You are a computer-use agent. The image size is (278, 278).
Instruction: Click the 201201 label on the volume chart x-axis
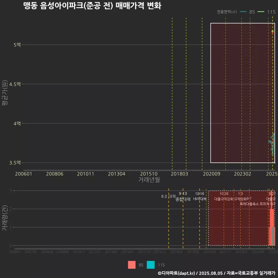(94, 252)
